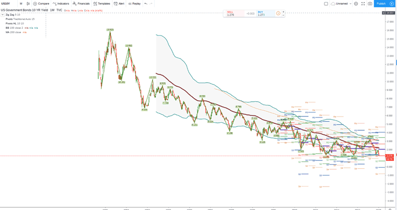Open the candlestick chart style selector
Screen dimensions: 397x210
tap(28, 4)
